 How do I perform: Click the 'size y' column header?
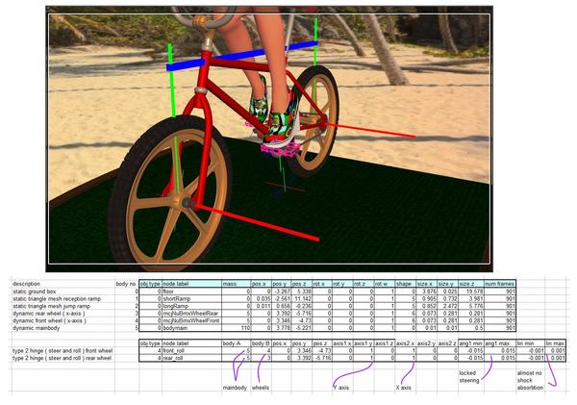447,284
